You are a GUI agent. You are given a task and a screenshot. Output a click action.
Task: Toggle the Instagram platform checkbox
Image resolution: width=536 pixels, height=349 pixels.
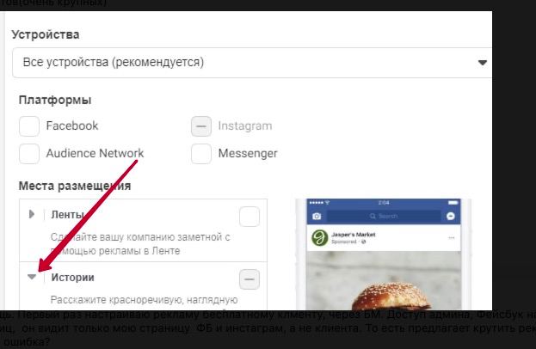point(201,126)
